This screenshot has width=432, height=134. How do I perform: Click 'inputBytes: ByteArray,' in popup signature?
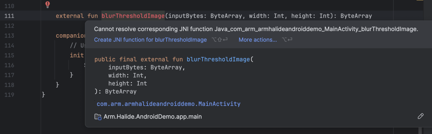coord(147,67)
